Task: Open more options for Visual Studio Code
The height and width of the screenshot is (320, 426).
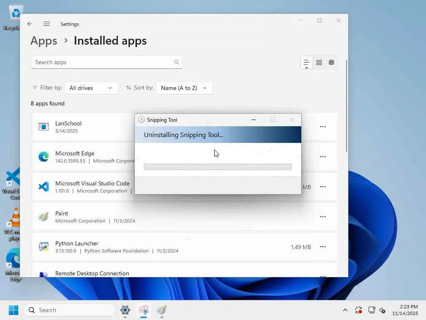Action: pyautogui.click(x=323, y=187)
